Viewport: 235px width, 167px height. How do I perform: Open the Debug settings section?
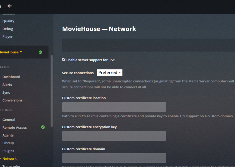pos(8,29)
